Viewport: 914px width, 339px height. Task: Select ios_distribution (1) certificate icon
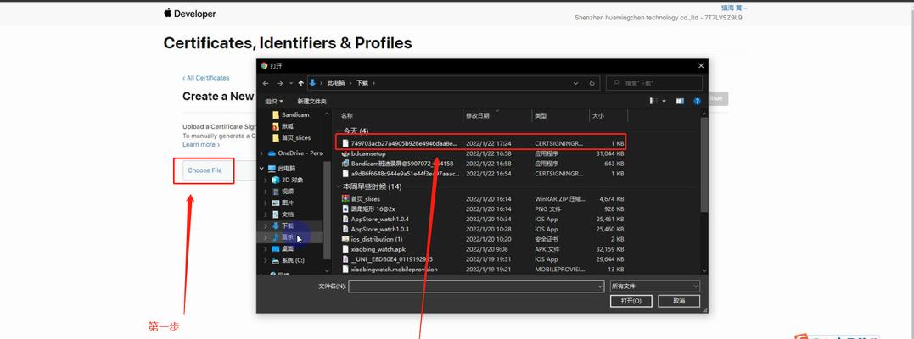[345, 239]
